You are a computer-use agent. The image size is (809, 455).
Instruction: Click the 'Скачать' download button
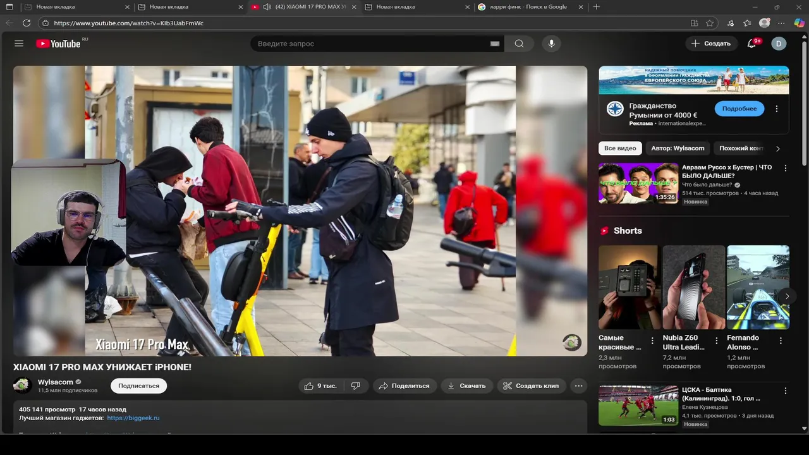click(466, 385)
